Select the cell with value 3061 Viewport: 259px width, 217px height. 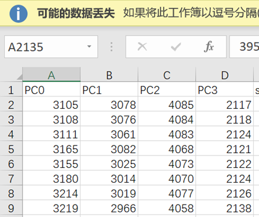coord(109,134)
